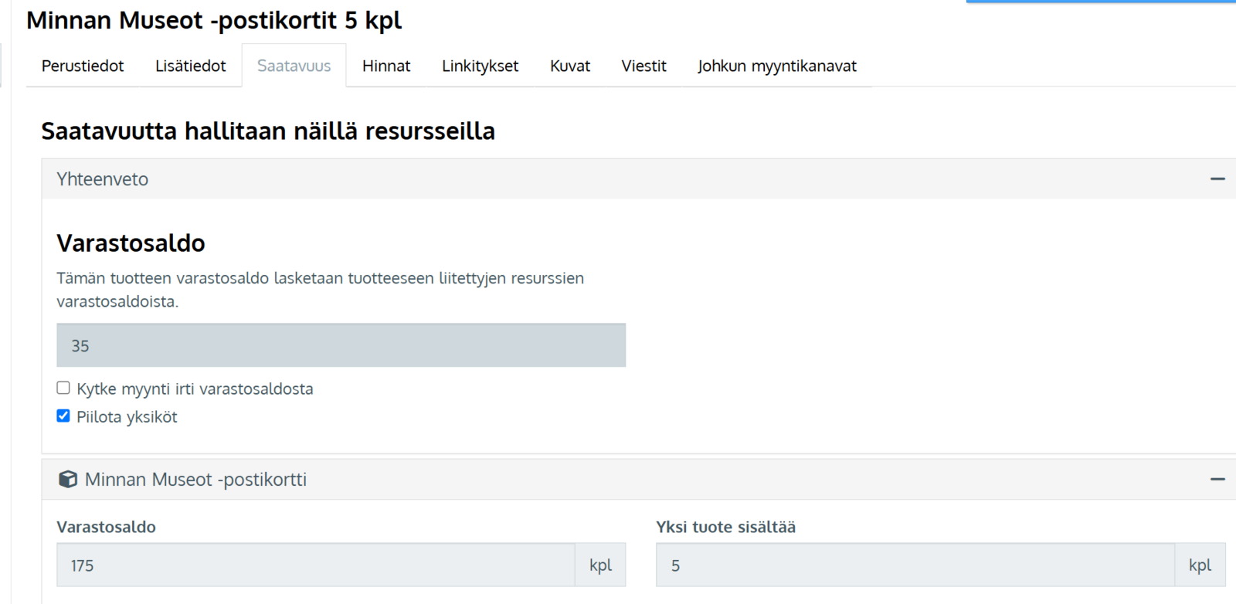This screenshot has height=604, width=1236.
Task: Click the kpl unit next to Varastosaldo 175
Action: [600, 565]
